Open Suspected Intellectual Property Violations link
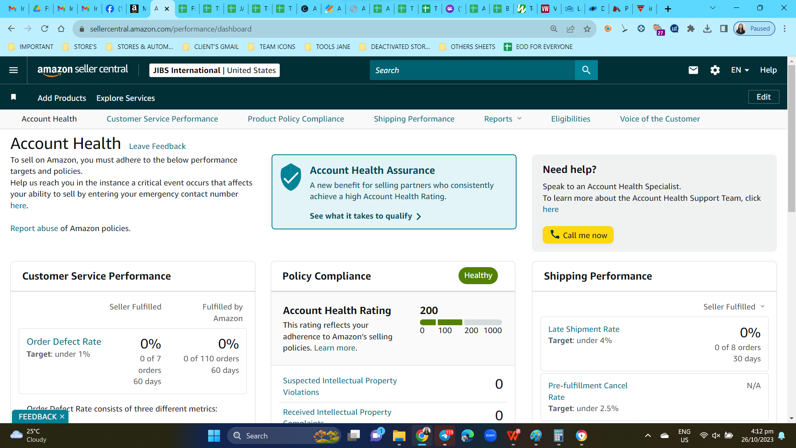The height and width of the screenshot is (448, 796). click(340, 386)
